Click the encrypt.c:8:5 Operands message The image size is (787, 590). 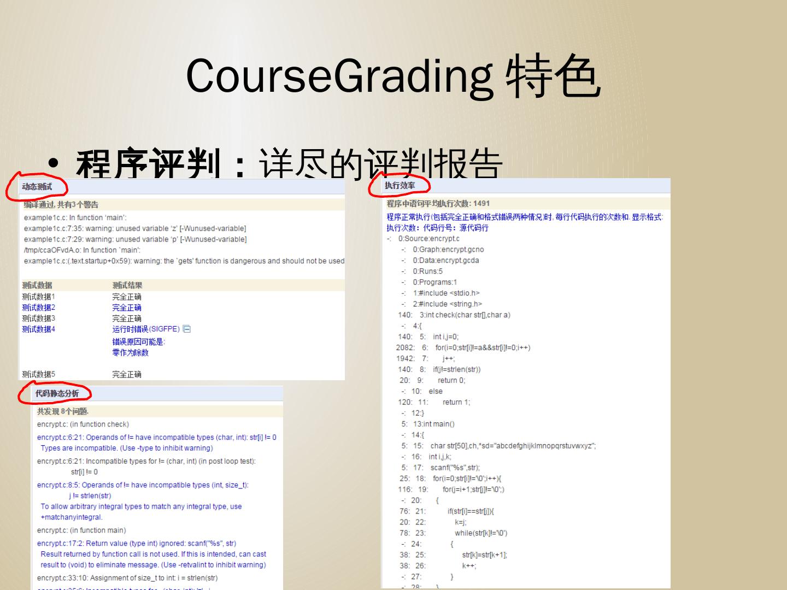tap(143, 485)
